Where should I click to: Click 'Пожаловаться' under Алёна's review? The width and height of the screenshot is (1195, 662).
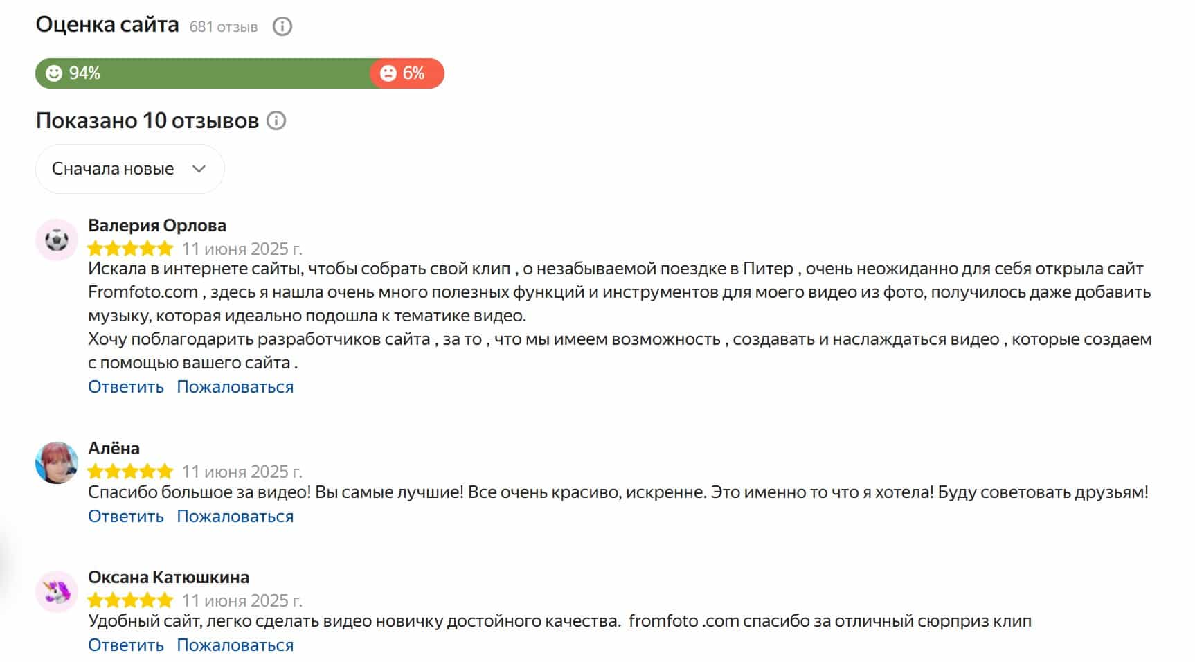pyautogui.click(x=235, y=516)
